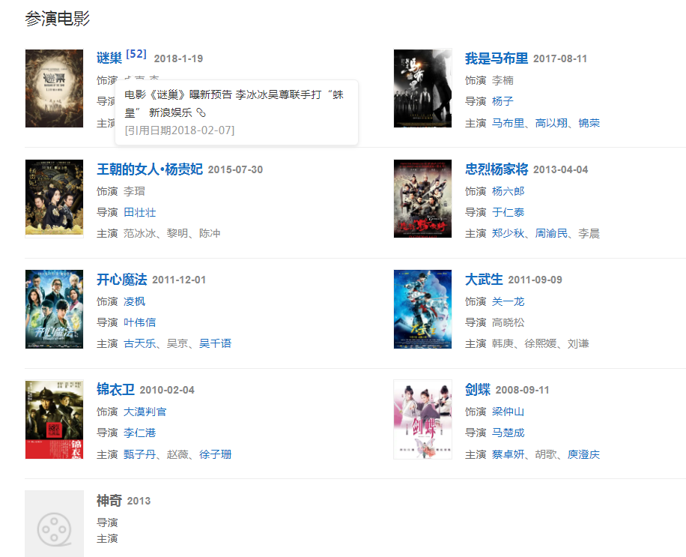This screenshot has height=557, width=686.
Task: Click actor 甄子丹's name link
Action: point(139,454)
